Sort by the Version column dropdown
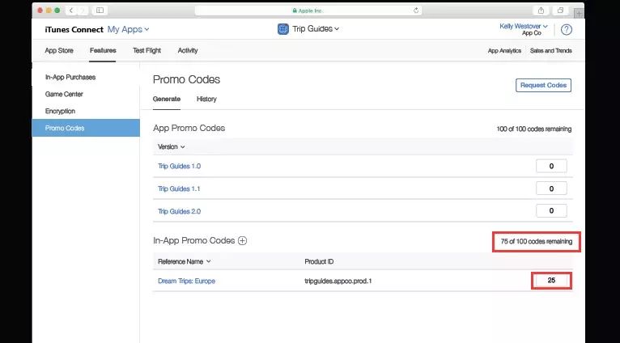This screenshot has width=620, height=343. pyautogui.click(x=172, y=146)
